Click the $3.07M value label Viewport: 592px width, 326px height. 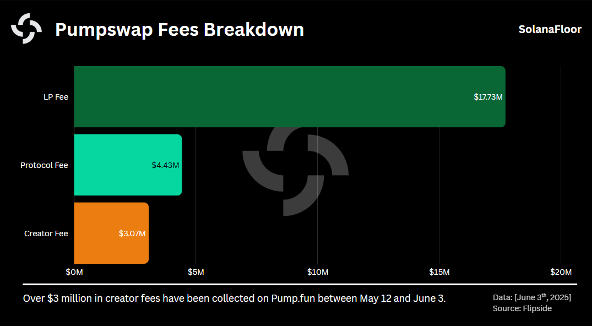point(132,233)
